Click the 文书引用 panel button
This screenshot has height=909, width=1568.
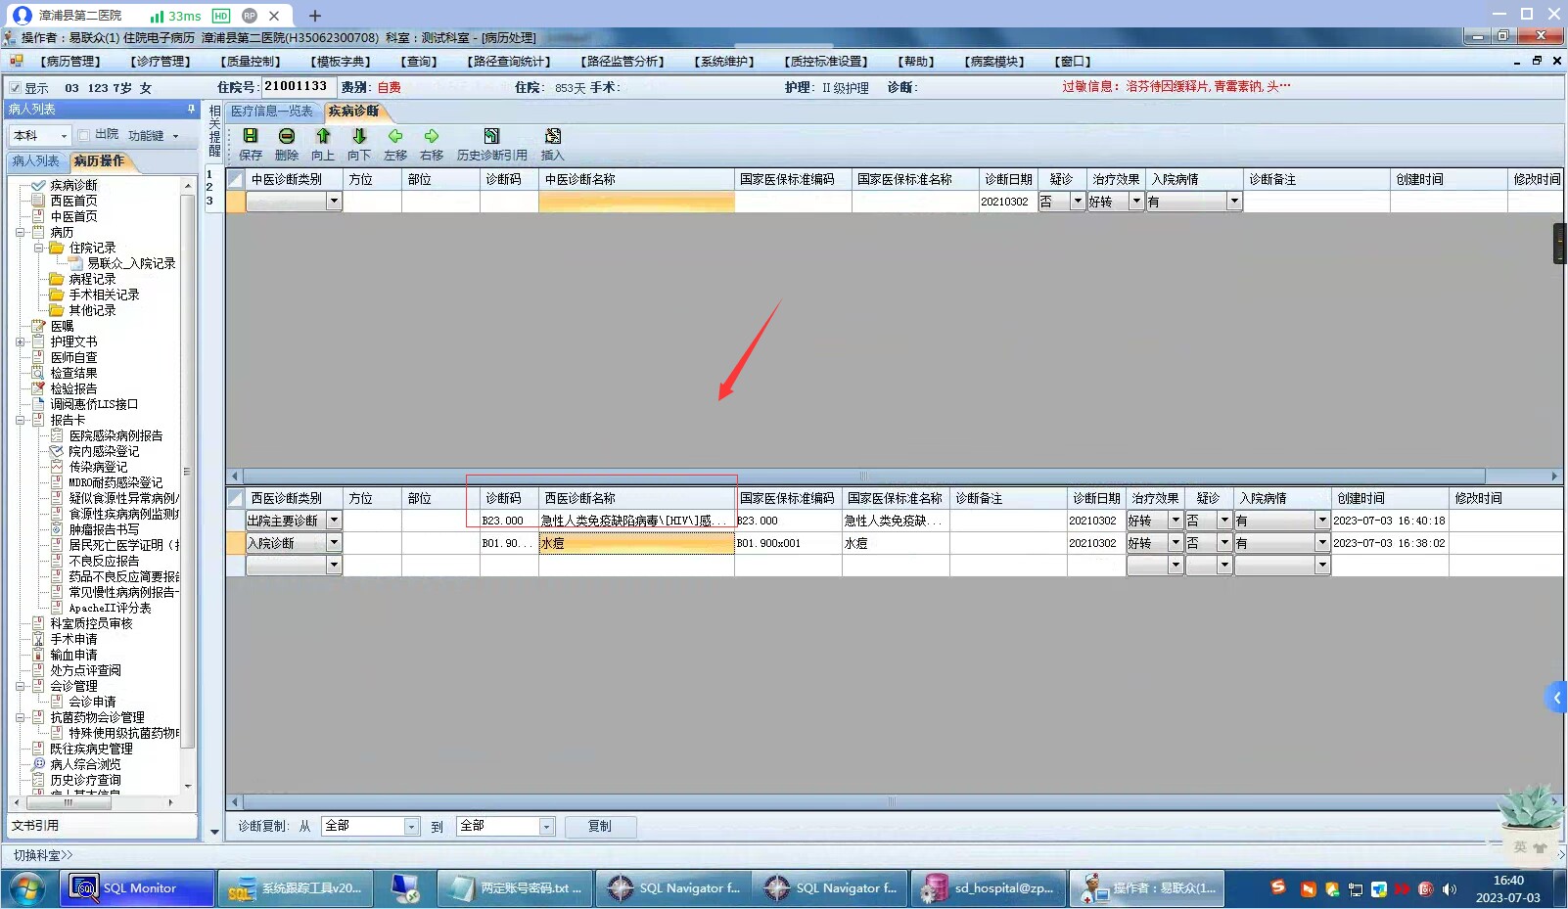102,826
